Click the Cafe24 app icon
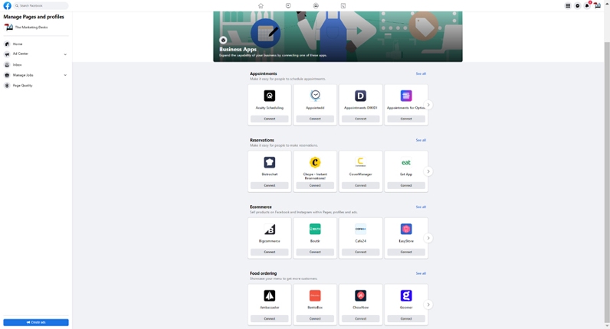 (361, 230)
